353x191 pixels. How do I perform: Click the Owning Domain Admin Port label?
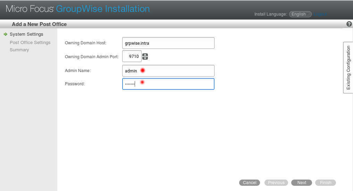pos(92,57)
